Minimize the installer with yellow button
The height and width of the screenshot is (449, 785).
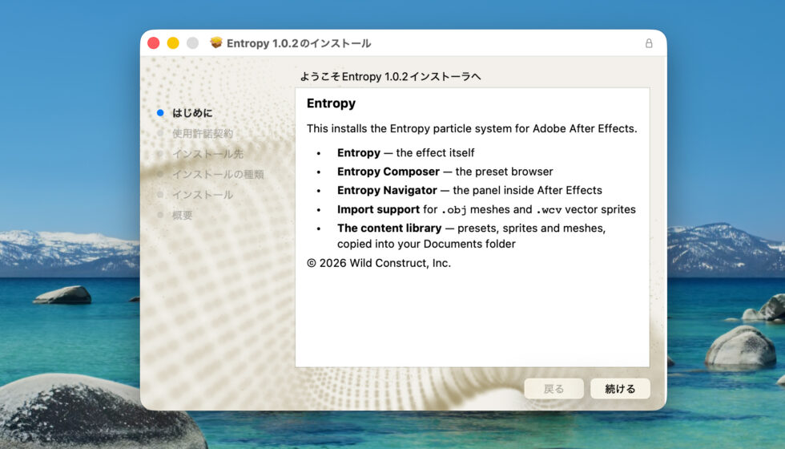click(x=173, y=43)
